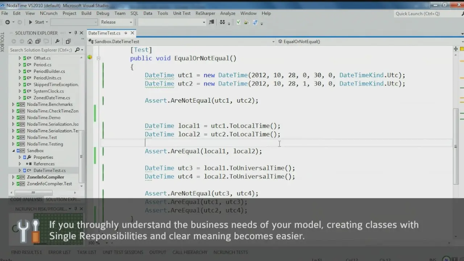Click the References node icon
The height and width of the screenshot is (261, 464).
(x=29, y=164)
